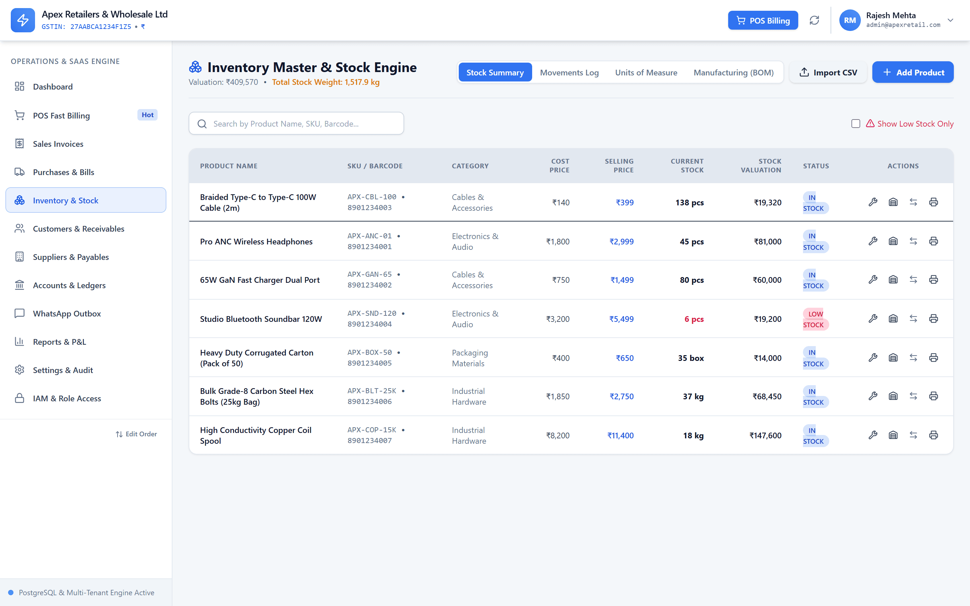This screenshot has width=970, height=606.
Task: Click Total Stock Weight: 1,517.9 kg
Action: click(x=325, y=82)
